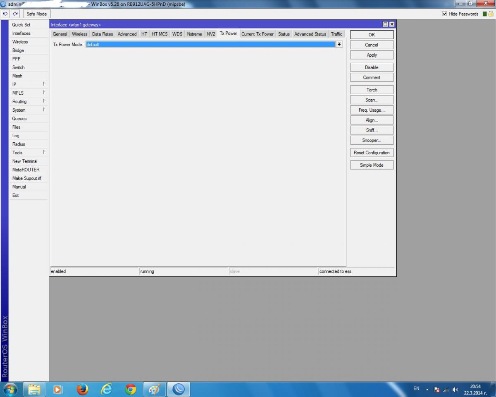Launch Google Chrome from the taskbar
This screenshot has width=496, height=397.
tap(131, 389)
